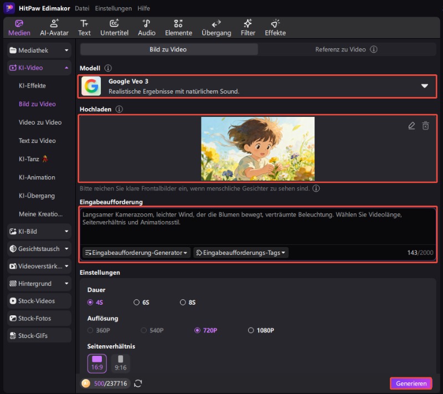Viewport: 443px width, 394px height.
Task: Click the Effekte toolbar icon
Action: pyautogui.click(x=275, y=27)
